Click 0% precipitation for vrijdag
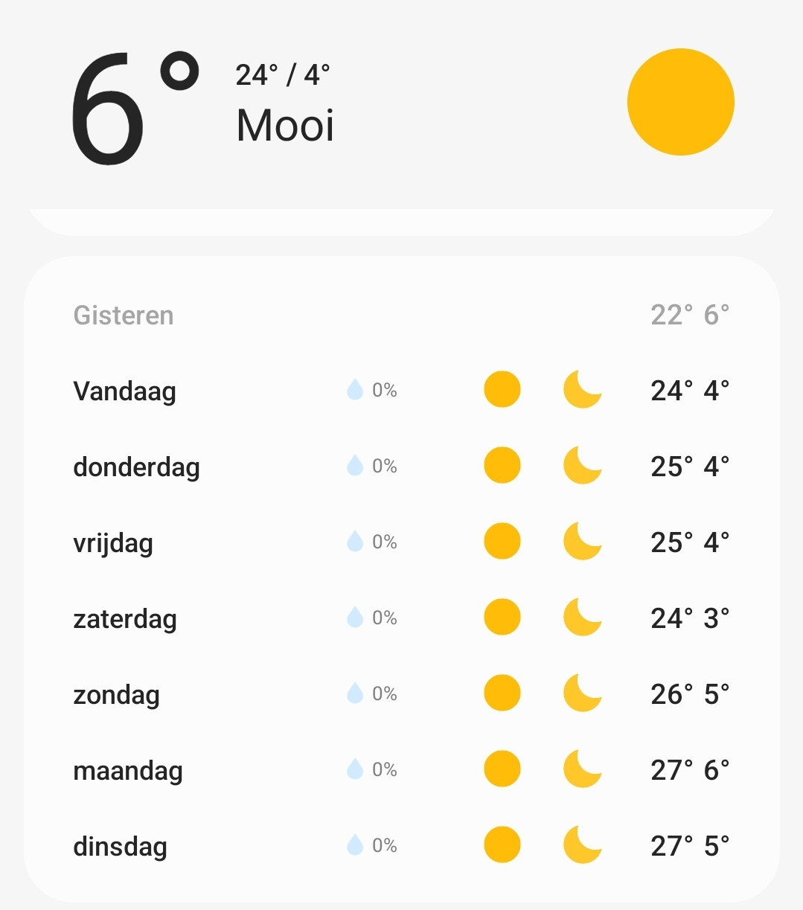The width and height of the screenshot is (803, 910). [385, 542]
